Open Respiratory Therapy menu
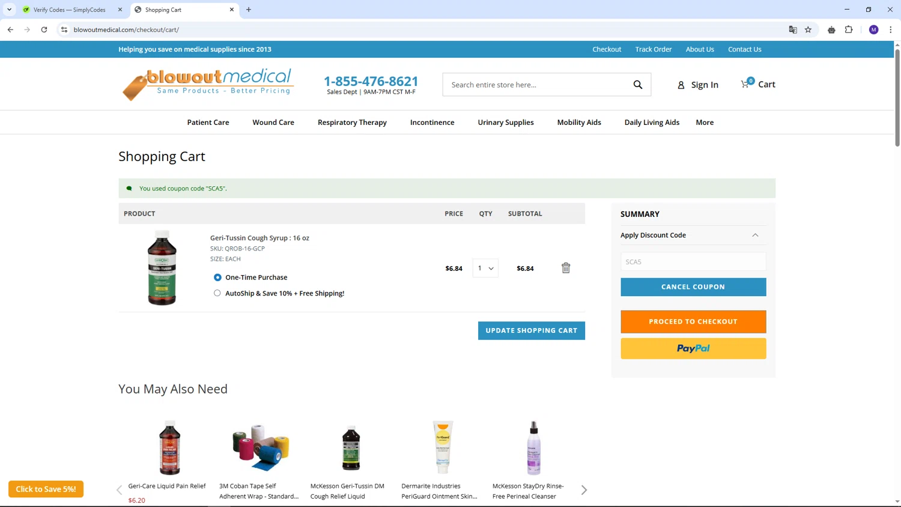Screen dimensions: 901x507 click(x=352, y=123)
